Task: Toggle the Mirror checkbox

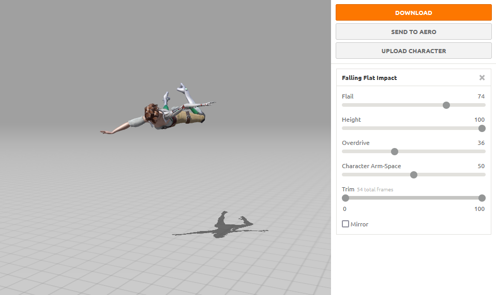Action: coord(345,224)
